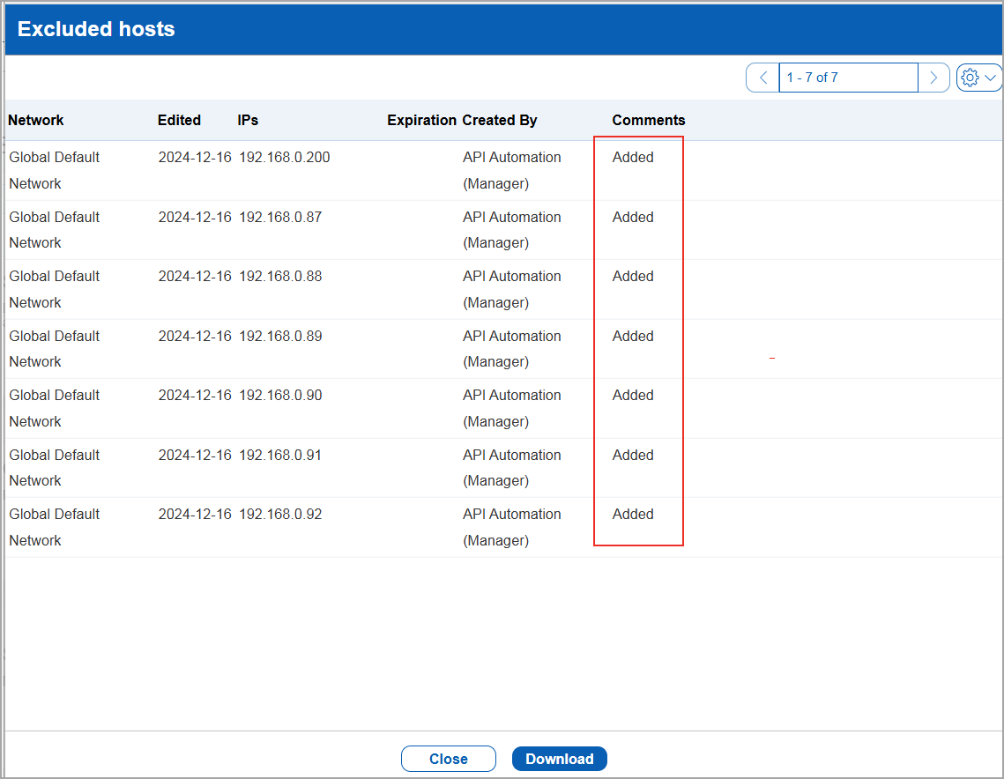Click the Download button
This screenshot has width=1004, height=779.
[559, 759]
